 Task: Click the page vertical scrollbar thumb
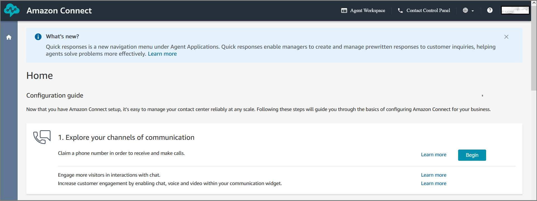(534, 48)
